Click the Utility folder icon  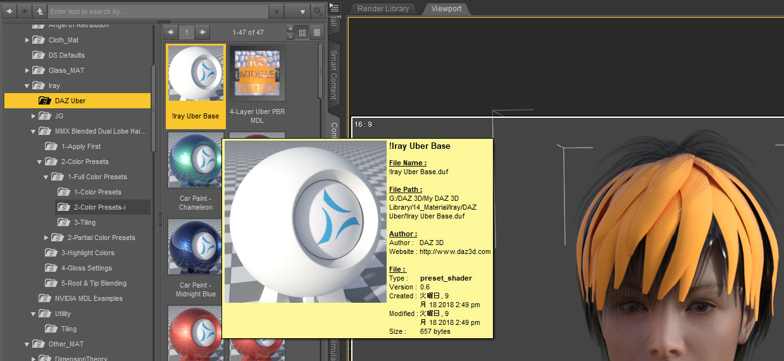tap(45, 313)
